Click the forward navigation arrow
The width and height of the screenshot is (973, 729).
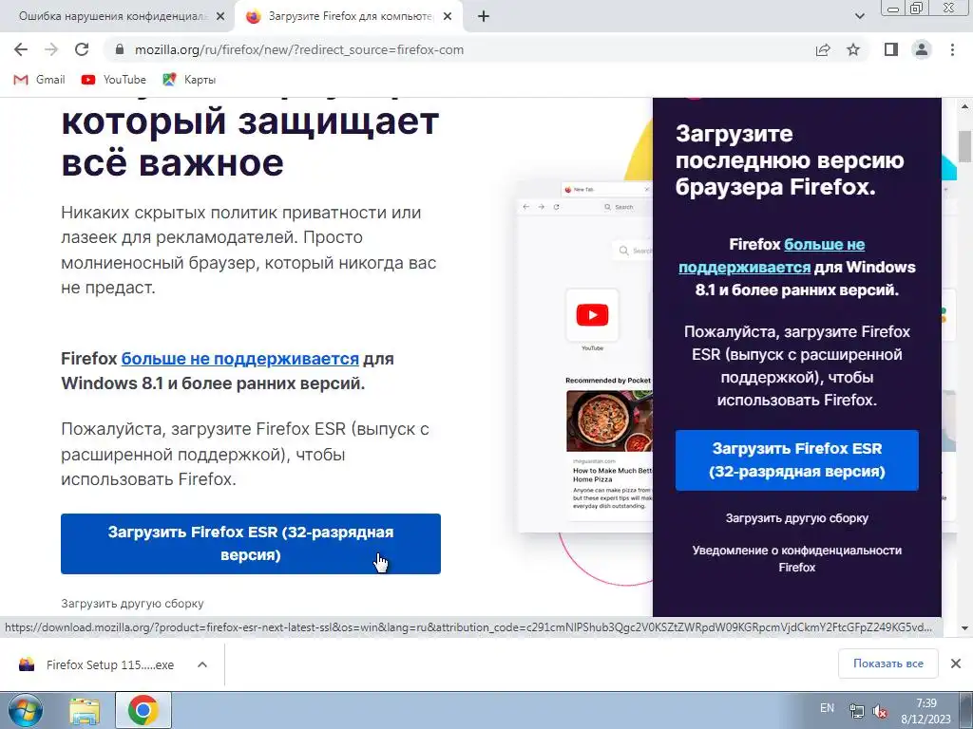point(51,49)
